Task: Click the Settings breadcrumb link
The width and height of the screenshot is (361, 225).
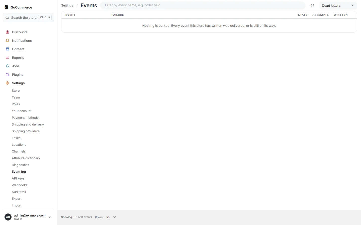Action: (67, 5)
